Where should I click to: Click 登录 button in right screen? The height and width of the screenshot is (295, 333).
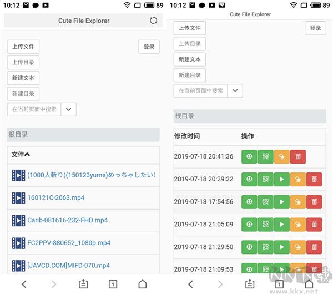click(x=315, y=28)
